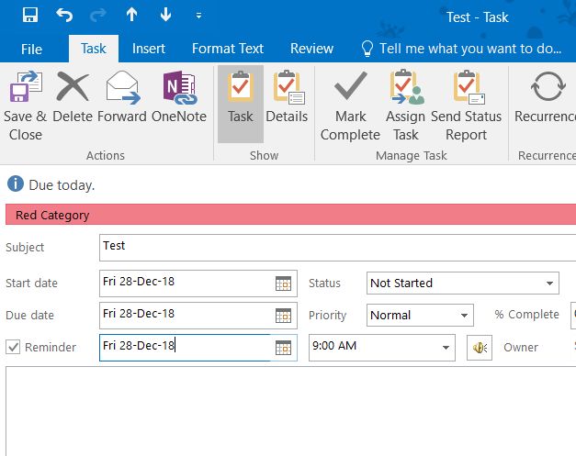Delete this task
576x456 pixels.
coord(73,97)
